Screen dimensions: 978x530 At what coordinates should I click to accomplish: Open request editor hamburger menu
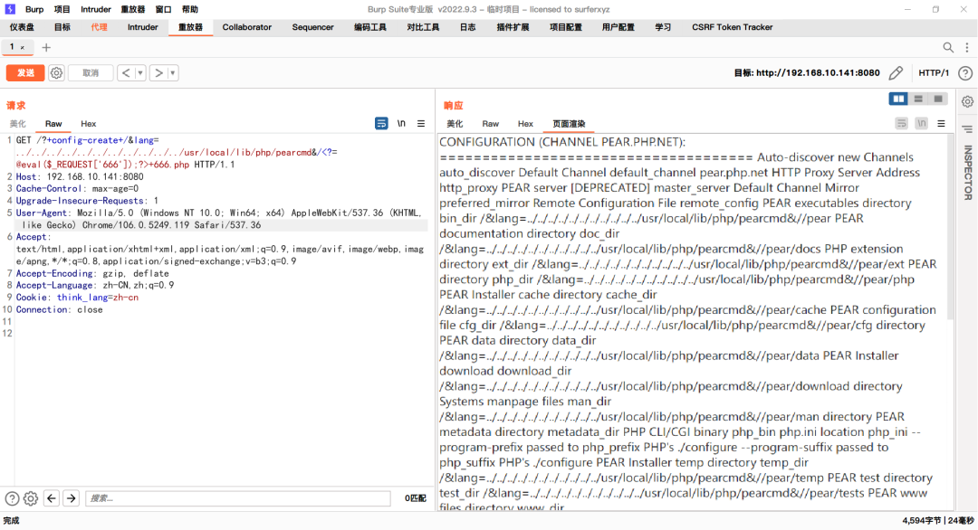point(421,123)
